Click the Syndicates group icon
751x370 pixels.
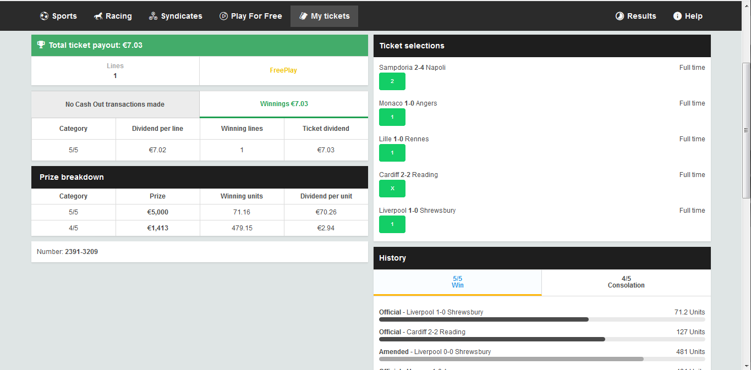(154, 16)
